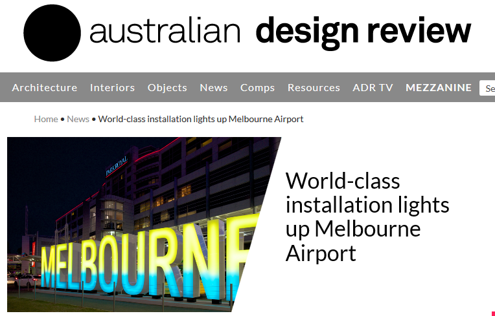The width and height of the screenshot is (495, 316).
Task: Open the Comps menu item
Action: point(258,87)
